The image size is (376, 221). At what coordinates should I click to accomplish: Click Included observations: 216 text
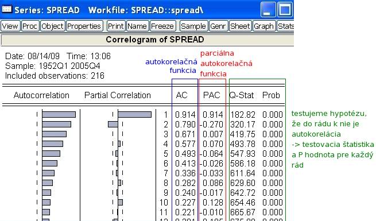click(x=55, y=76)
